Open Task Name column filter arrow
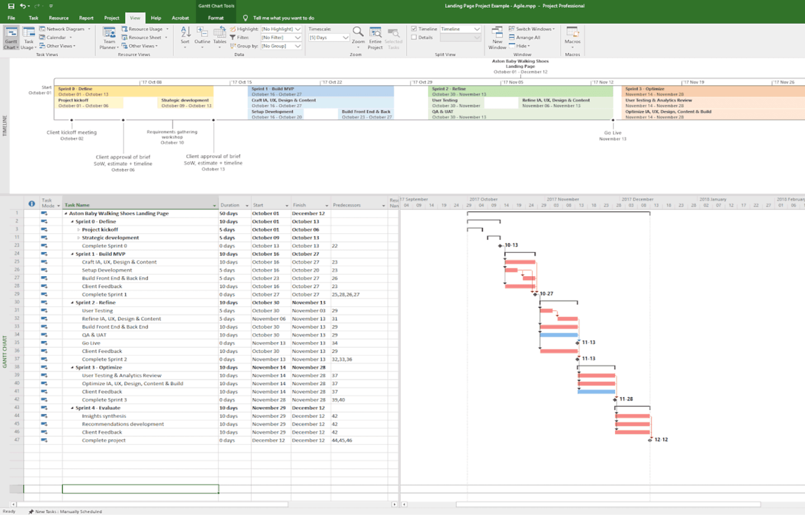 pyautogui.click(x=214, y=206)
